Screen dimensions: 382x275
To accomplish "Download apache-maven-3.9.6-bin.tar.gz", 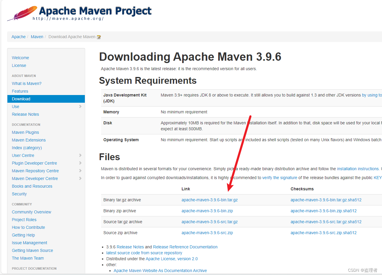I will [x=210, y=200].
